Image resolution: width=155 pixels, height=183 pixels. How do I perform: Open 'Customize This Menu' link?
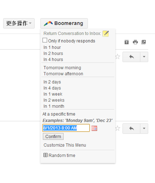pyautogui.click(x=65, y=145)
